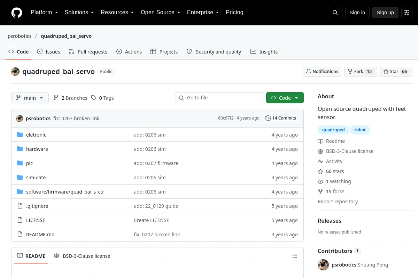418x278 pixels.
Task: Click the quadruped topic tag
Action: coord(333,130)
